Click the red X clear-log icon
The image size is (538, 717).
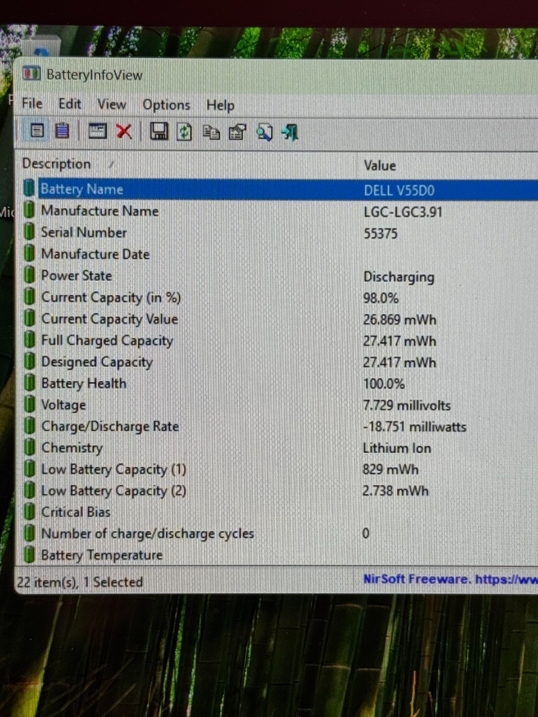tap(124, 131)
